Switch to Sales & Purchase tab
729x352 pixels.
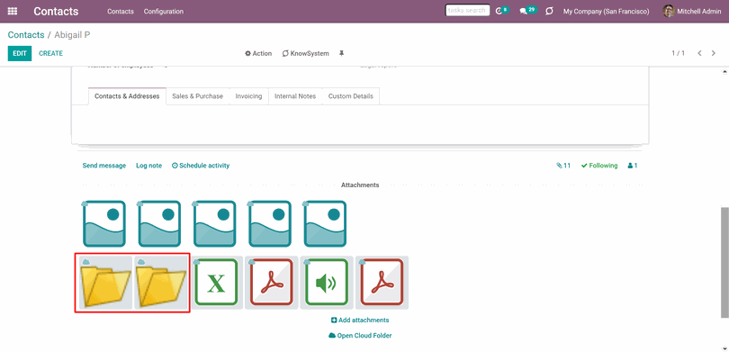point(198,96)
